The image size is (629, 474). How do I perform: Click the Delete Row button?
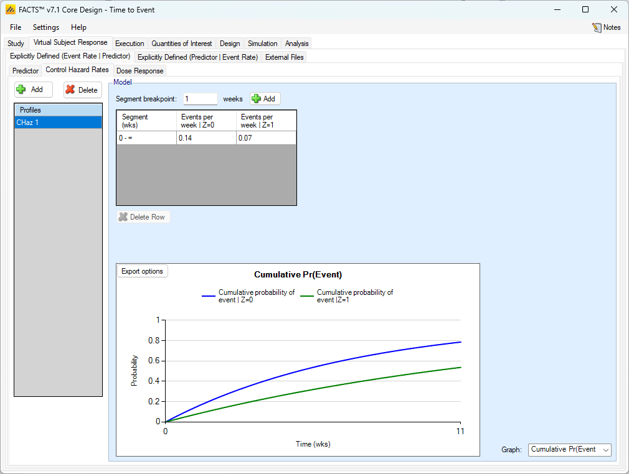pos(143,217)
